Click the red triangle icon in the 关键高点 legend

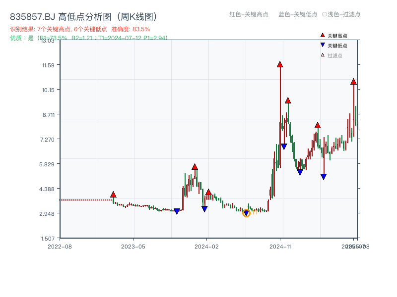pos(323,35)
